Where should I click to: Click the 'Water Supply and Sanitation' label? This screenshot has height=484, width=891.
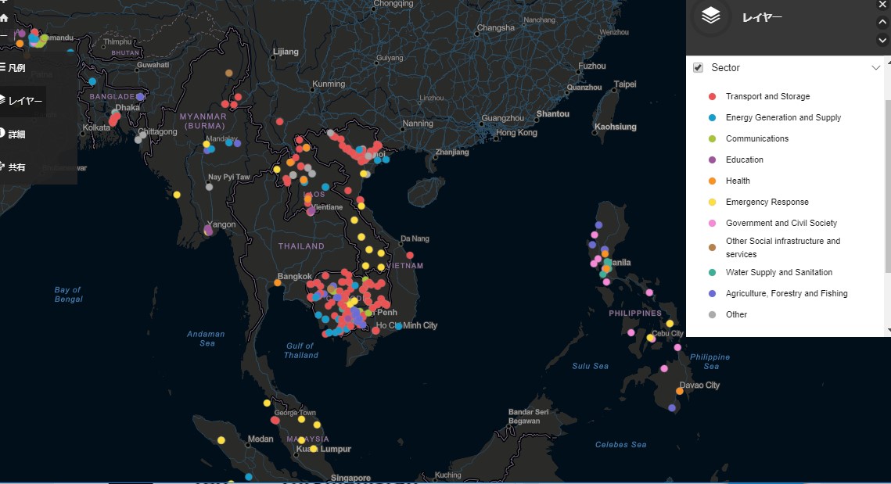779,273
